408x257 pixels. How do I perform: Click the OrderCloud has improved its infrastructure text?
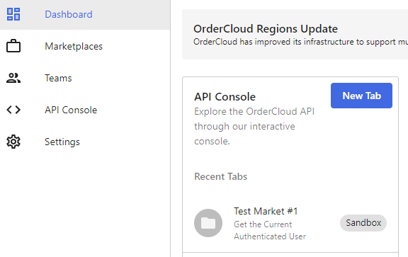(x=300, y=42)
